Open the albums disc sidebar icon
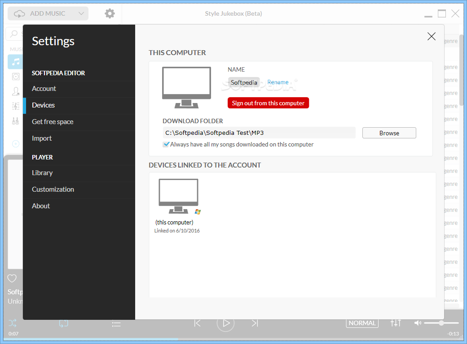467x344 pixels. [15, 77]
